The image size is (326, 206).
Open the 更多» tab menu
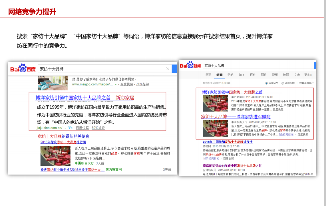coord(308,75)
